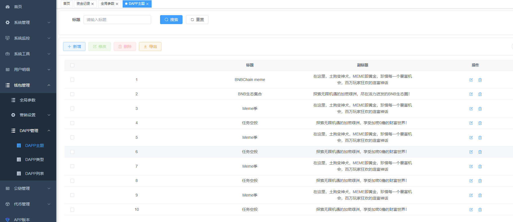The height and width of the screenshot is (222, 513).
Task: Expand the 营销设置 submenu
Action: coord(31,115)
